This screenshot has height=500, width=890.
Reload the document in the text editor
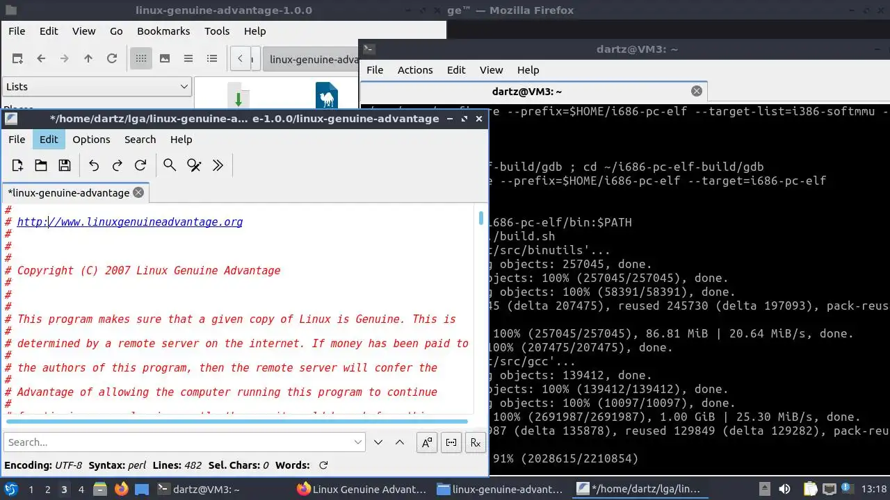pos(140,165)
